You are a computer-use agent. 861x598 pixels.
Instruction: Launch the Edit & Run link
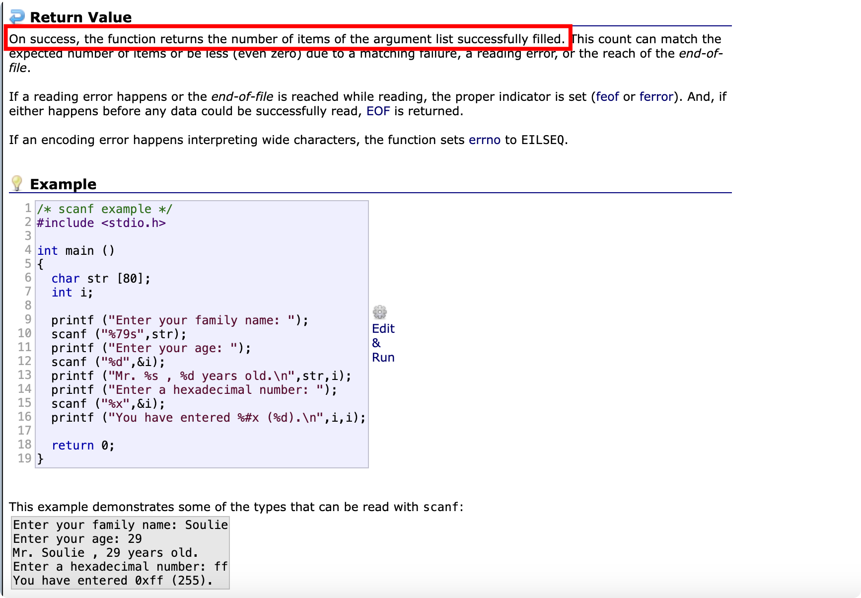(383, 343)
